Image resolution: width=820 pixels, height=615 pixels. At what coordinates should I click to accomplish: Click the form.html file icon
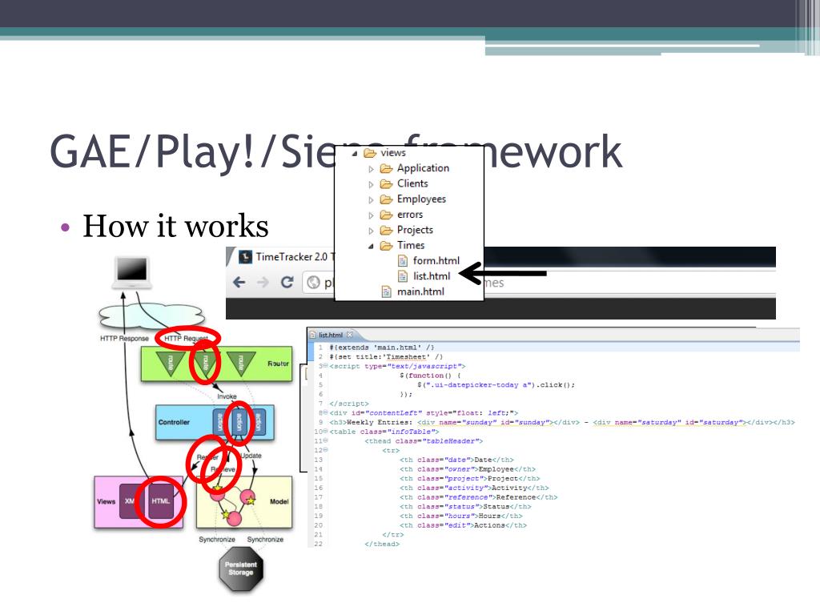(403, 260)
